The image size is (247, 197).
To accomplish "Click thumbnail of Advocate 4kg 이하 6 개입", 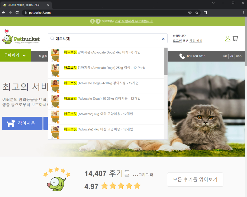I will pos(55,55).
